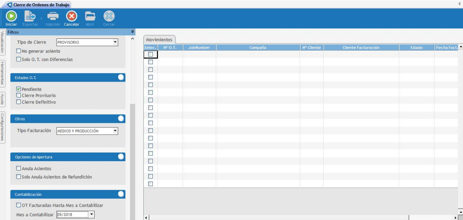Expand the Tipo Facturación dropdown
Viewport: 463px width, 220px height.
115,131
